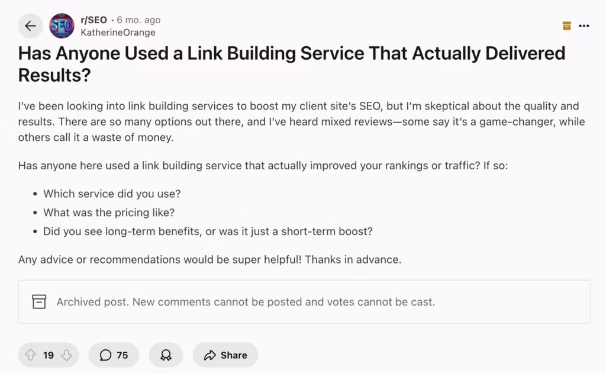Click the share arrow icon
Image resolution: width=606 pixels, height=373 pixels.
[x=210, y=355]
